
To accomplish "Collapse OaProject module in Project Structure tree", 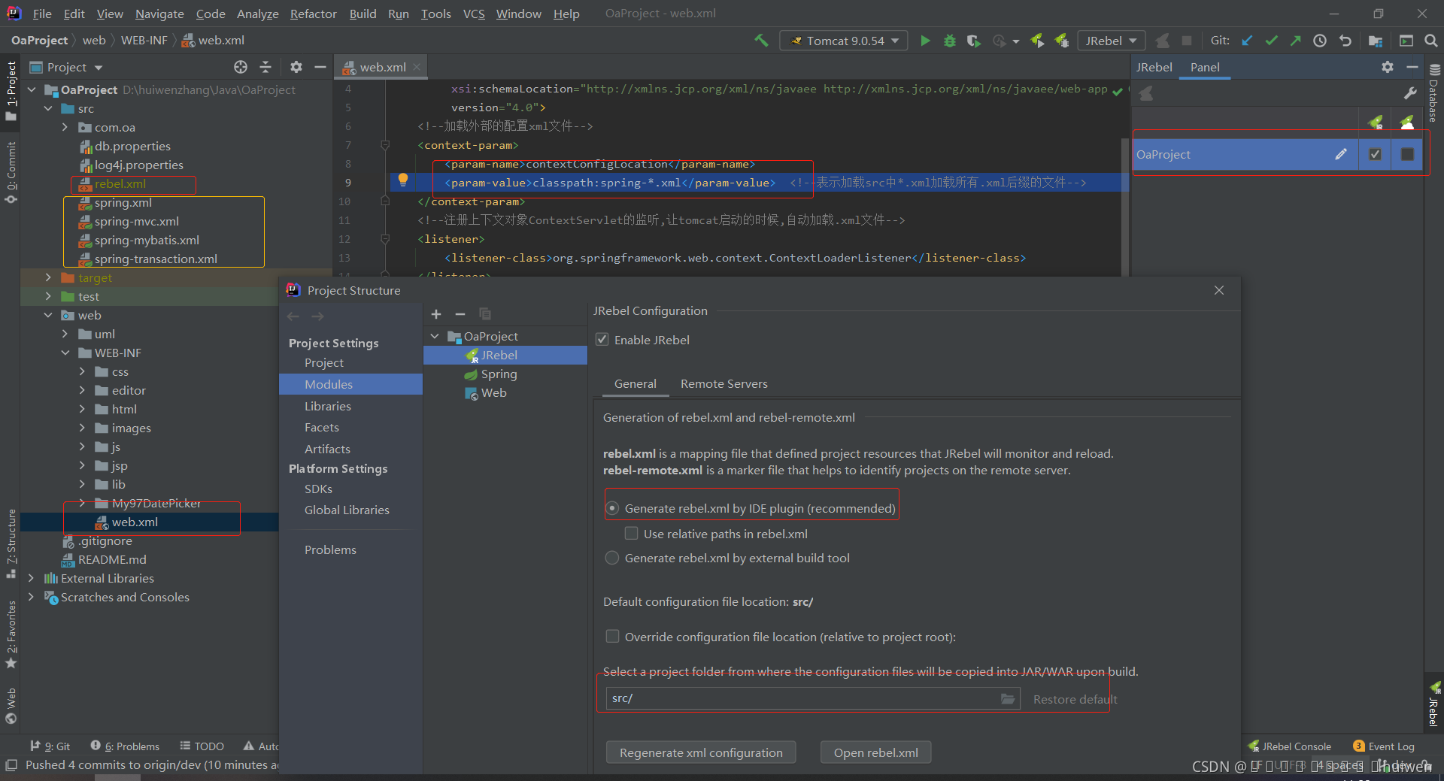I will pos(435,336).
